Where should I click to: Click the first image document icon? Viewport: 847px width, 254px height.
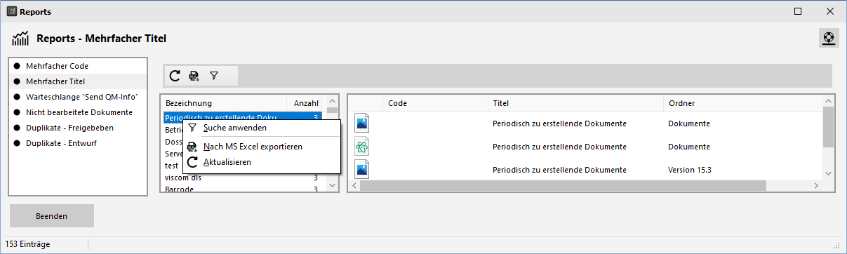click(362, 123)
